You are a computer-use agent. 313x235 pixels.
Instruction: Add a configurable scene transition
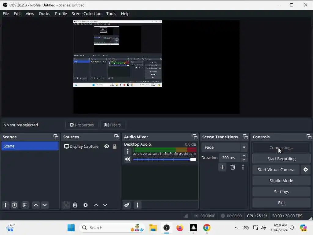222,167
